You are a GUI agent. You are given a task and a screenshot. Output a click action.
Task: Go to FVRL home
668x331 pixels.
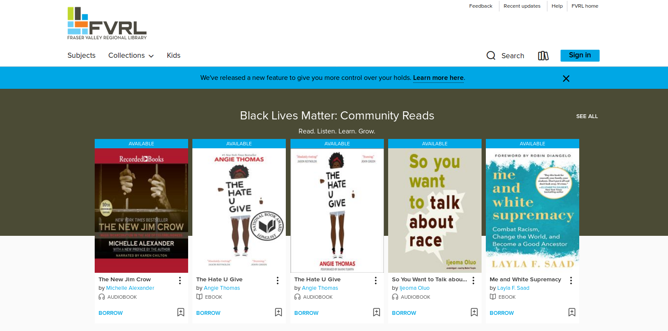(585, 6)
